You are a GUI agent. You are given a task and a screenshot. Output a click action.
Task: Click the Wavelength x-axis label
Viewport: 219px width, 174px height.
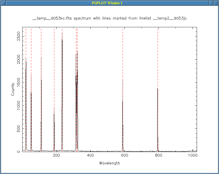pyautogui.click(x=109, y=163)
